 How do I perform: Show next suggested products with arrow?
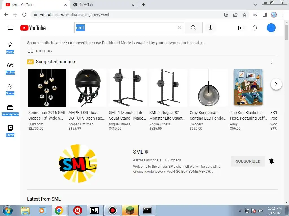click(276, 84)
